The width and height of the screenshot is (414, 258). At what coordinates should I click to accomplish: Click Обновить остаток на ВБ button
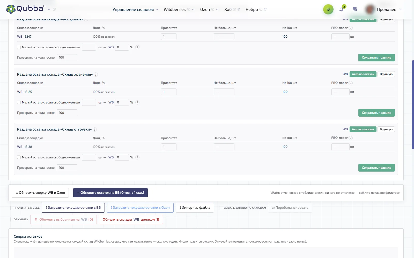coord(110,193)
